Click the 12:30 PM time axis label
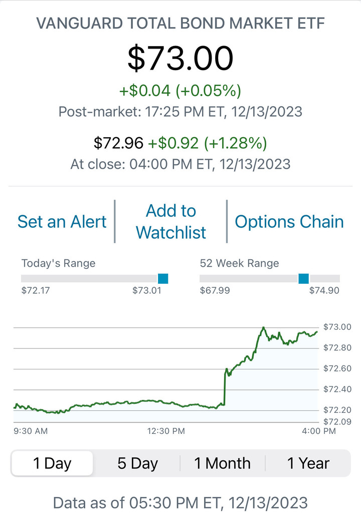 click(x=166, y=431)
